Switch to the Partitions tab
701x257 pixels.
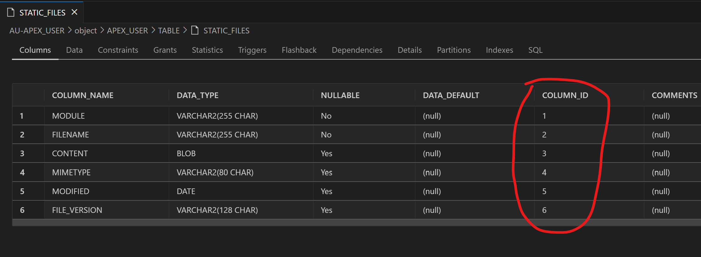454,50
